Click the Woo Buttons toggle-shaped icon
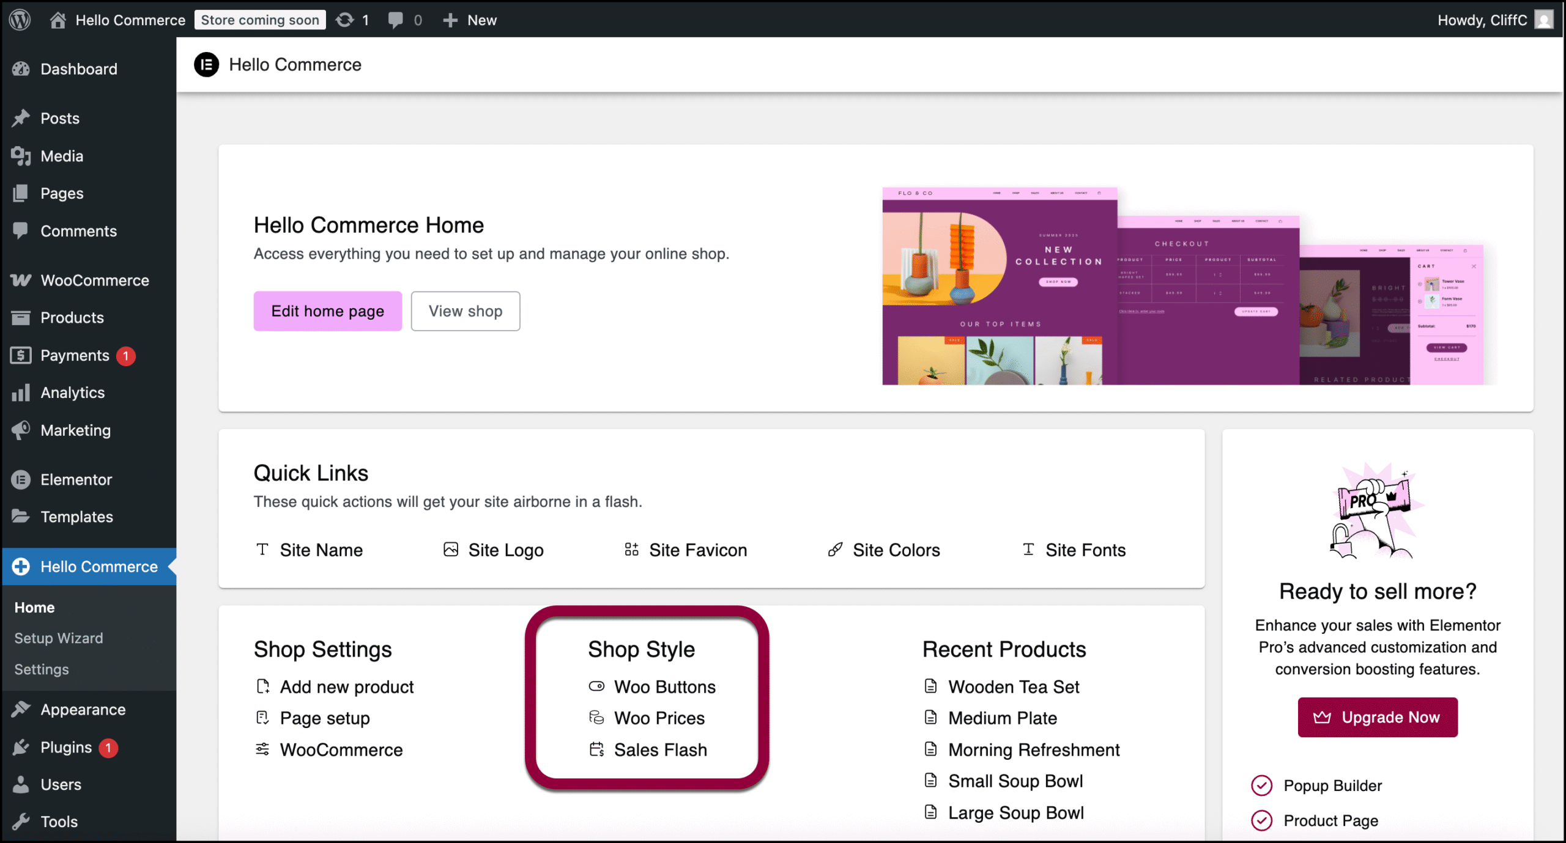1566x843 pixels. (596, 686)
